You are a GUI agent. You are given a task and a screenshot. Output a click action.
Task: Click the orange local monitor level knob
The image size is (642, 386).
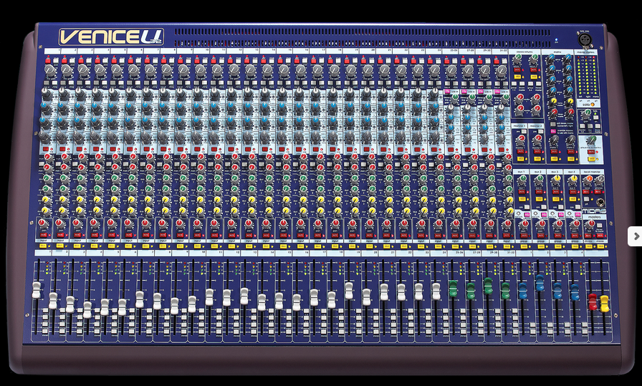pos(588,179)
